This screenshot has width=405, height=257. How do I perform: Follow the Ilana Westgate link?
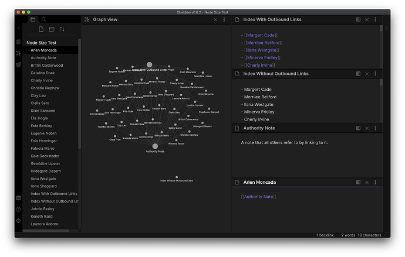[x=262, y=50]
